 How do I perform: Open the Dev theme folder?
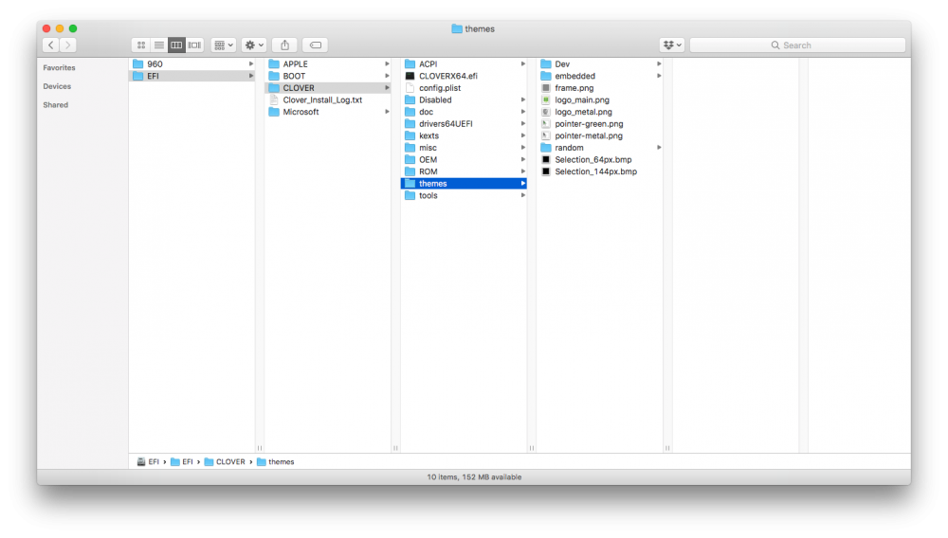[600, 64]
